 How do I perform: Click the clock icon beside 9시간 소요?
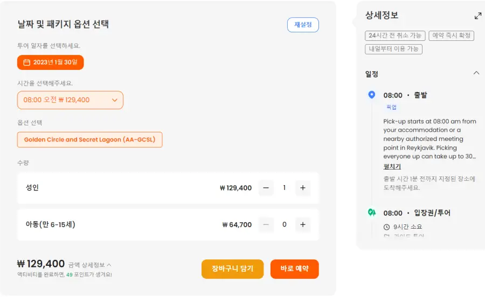386,227
